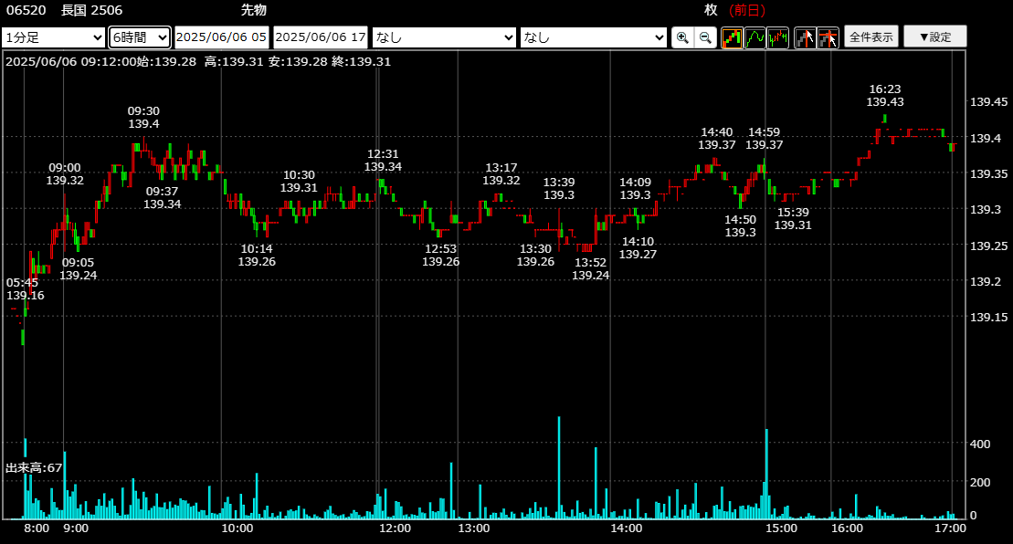Click the 05:45 139.16 low label
This screenshot has width=1013, height=544.
26,289
